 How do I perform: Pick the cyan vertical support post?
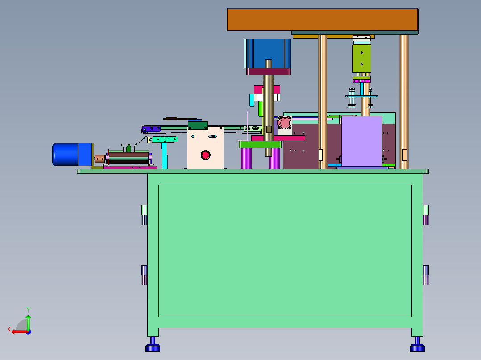pyautogui.click(x=165, y=155)
